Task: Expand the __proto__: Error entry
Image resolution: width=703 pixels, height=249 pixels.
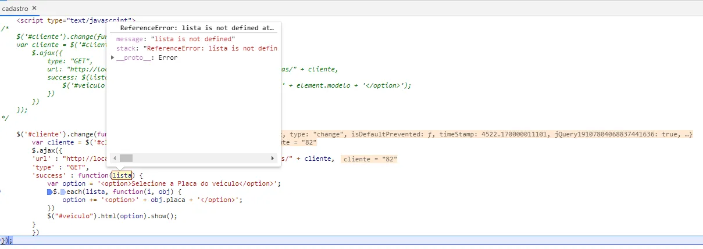Action: 113,58
